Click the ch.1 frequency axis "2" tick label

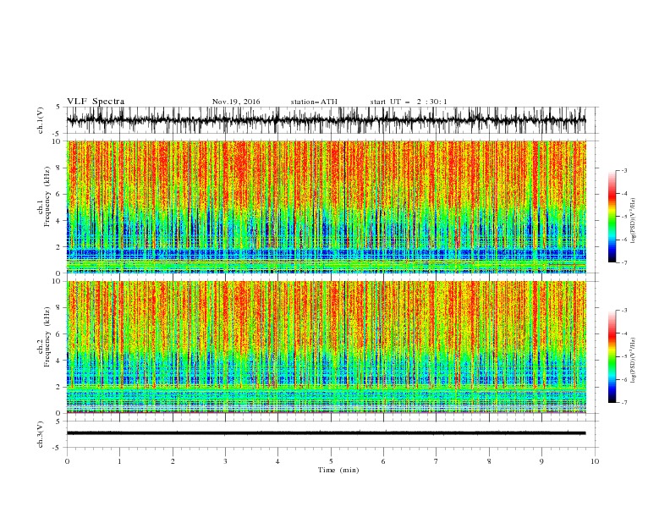[x=58, y=247]
